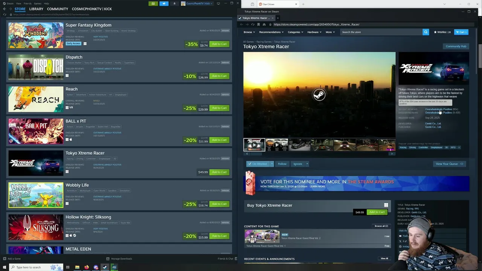The image size is (482, 271).
Task: Add Dispatch to cart
Action: pyautogui.click(x=219, y=76)
